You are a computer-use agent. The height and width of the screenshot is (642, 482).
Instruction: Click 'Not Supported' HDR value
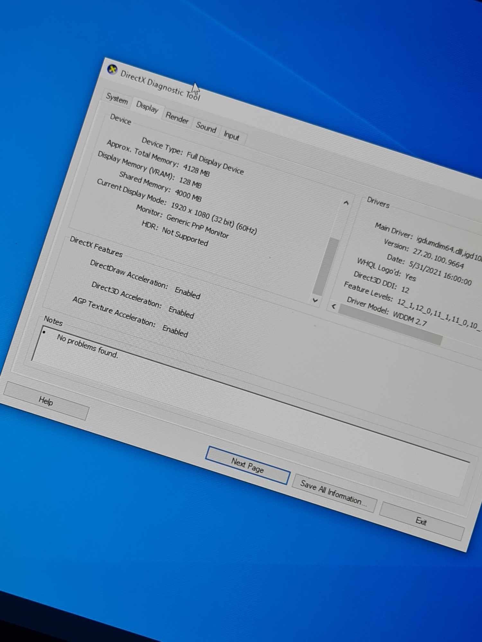[x=185, y=236]
